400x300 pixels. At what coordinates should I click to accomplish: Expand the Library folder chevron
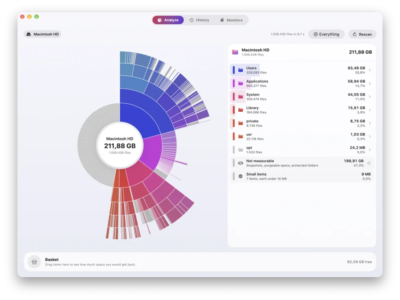tap(370, 110)
